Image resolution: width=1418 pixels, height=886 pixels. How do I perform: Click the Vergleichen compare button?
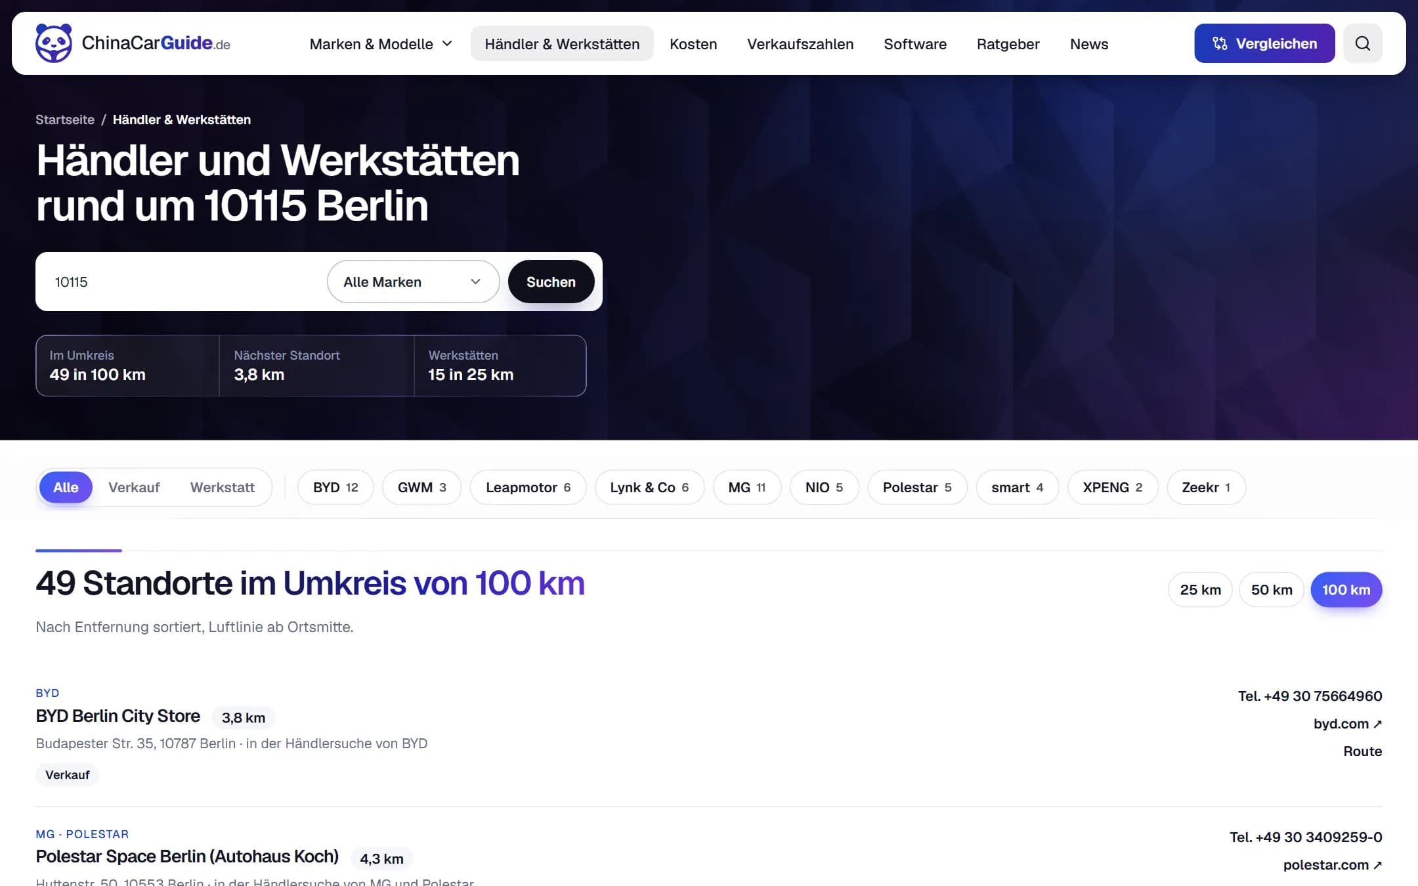(1264, 43)
